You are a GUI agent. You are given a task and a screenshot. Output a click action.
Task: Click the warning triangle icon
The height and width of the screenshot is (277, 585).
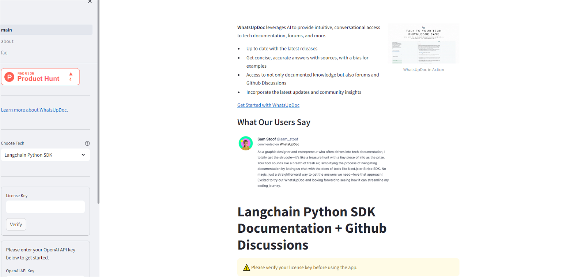tap(247, 267)
